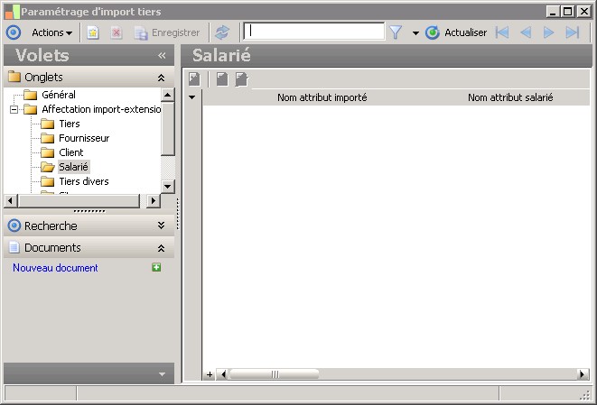The image size is (597, 405).
Task: Click the grid horizontal scrollbar thumb
Action: tap(275, 374)
